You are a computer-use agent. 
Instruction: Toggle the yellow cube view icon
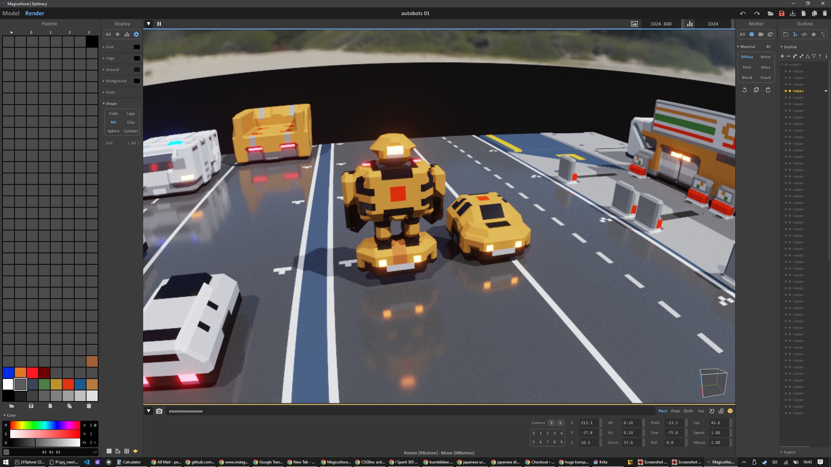pos(730,411)
